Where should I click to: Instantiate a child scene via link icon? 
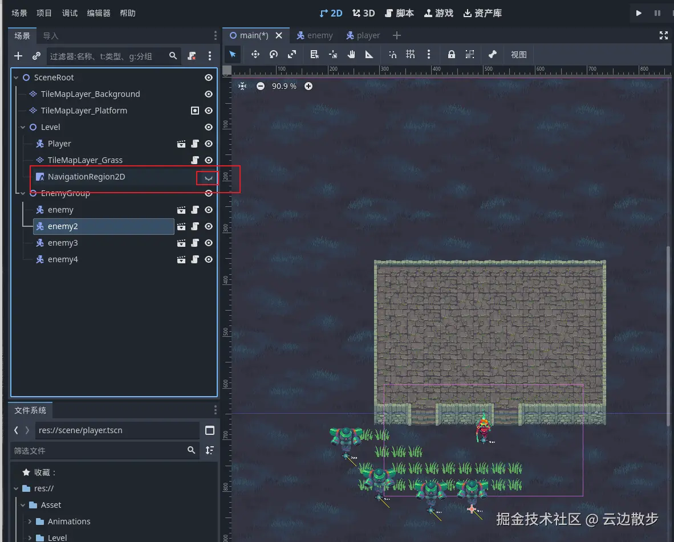(36, 56)
